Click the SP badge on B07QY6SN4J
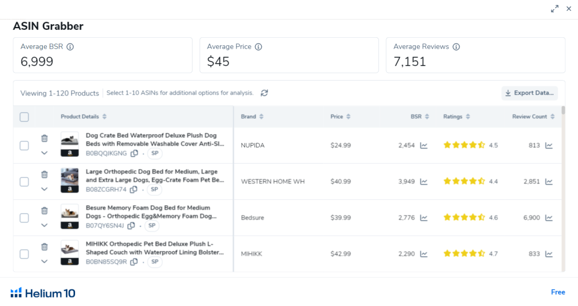 [152, 226]
